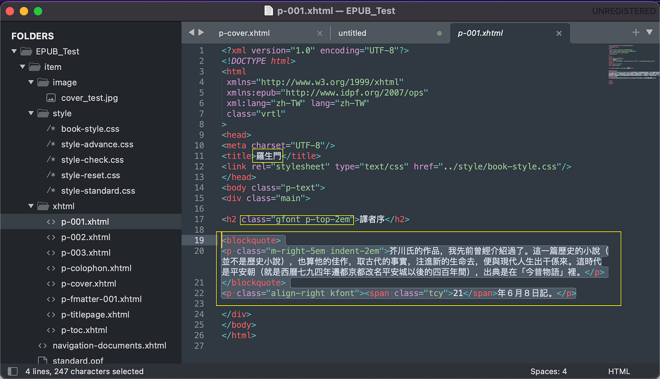The width and height of the screenshot is (660, 379).
Task: Collapse the style folder arrow
Action: [31, 113]
